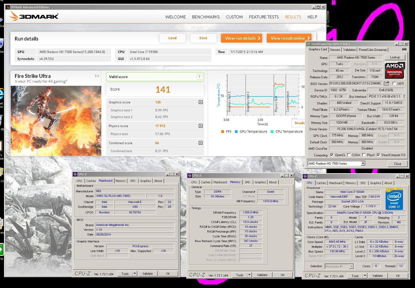Switch to the CUSTOM tab in 3DMark
The image size is (415, 288).
coord(234,17)
